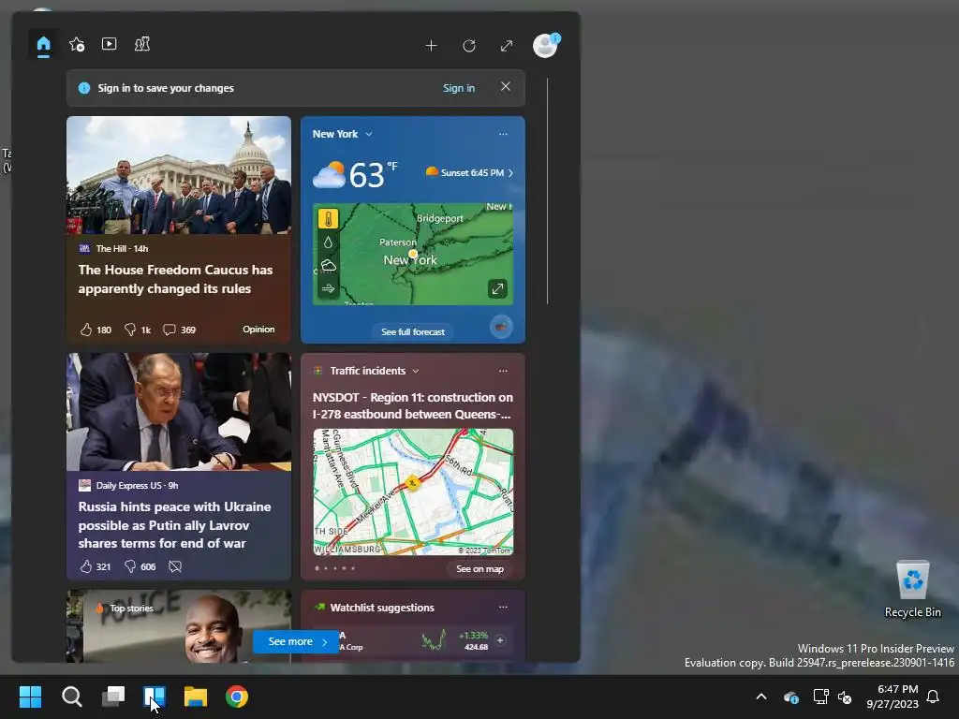959x719 pixels.
Task: Switch to the Play games tab
Action: 142,44
